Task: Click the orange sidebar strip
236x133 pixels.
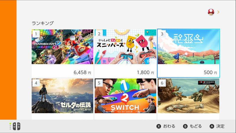Action: point(8,60)
